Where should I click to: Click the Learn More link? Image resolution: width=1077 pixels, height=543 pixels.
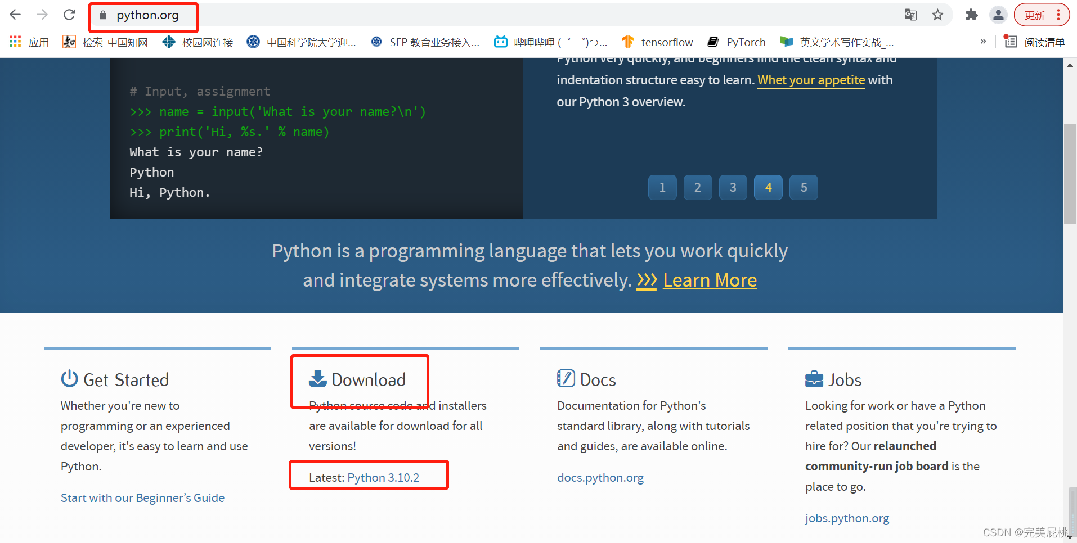pos(710,280)
